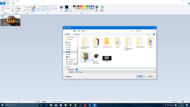The height and width of the screenshot is (107, 190).
Task: Open the Organize dropdown in dialog toolbar
Action: pyautogui.click(x=68, y=34)
